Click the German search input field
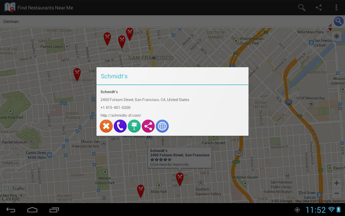The width and height of the screenshot is (345, 216). (x=166, y=22)
